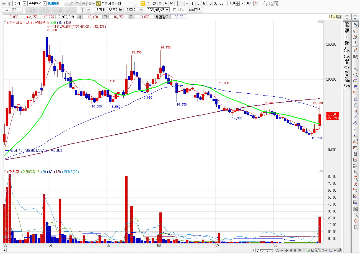Viewport: 360px width, 254px height.
Task: Click the magnifier zoom tool in sidebar
Action: pos(356,215)
